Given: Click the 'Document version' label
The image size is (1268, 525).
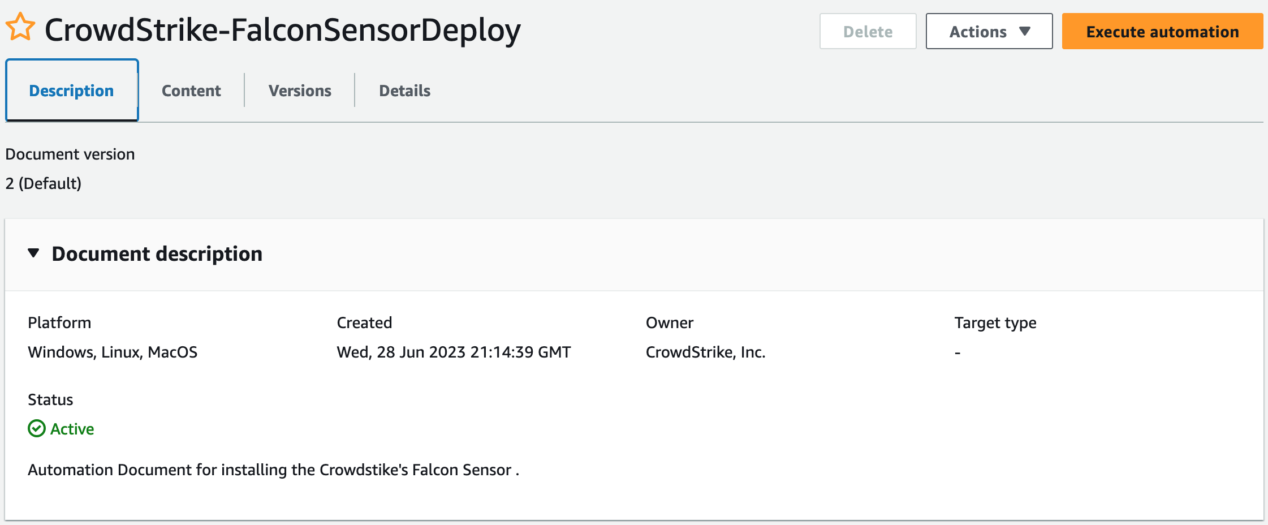Looking at the screenshot, I should [70, 154].
